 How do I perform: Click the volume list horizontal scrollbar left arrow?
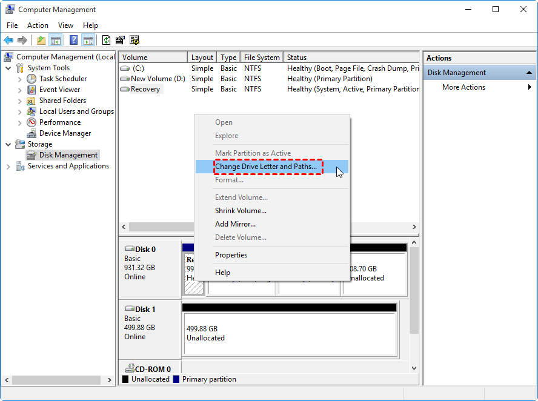pos(124,227)
